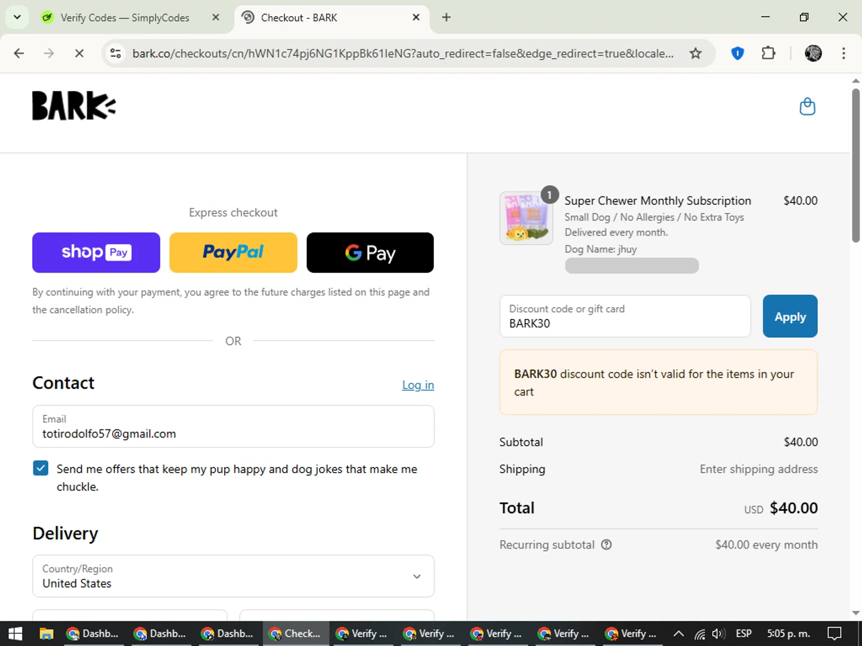Click the Small Dog / No Allergies line
Screen dimensions: 862x646
[654, 217]
